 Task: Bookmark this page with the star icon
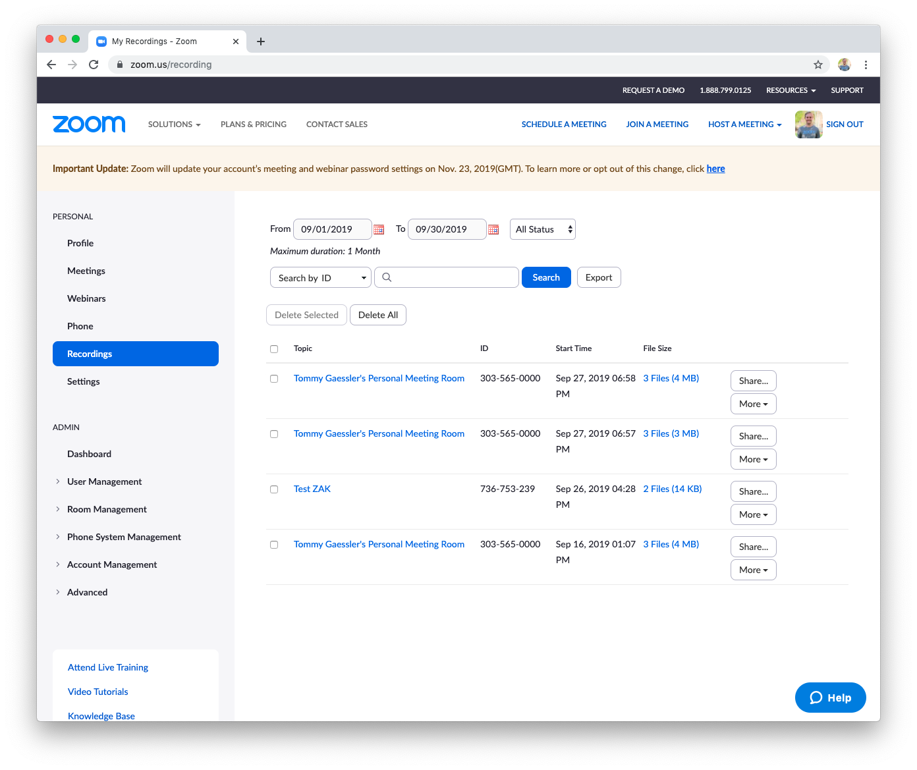818,65
